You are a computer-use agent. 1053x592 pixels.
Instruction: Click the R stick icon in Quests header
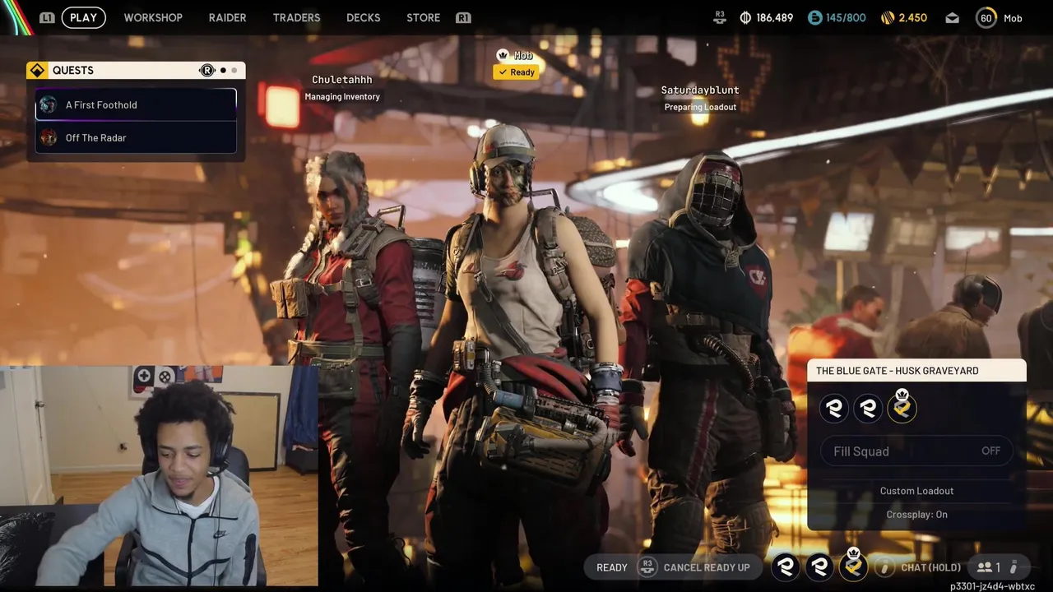coord(206,71)
